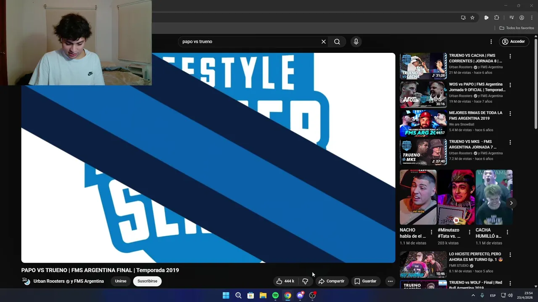Open MEJORES RIMAS DE TODA LA FMS thumbnail

tap(423, 123)
